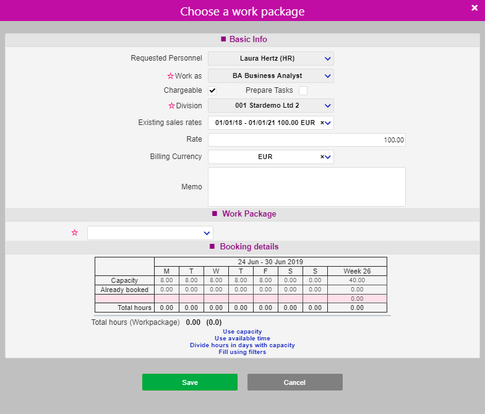This screenshot has width=485, height=414.
Task: Click Wednesday's pink booking hours cell
Action: pyautogui.click(x=217, y=298)
